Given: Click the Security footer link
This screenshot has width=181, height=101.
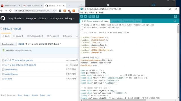Looking at the screenshot, I should click(35, 95).
